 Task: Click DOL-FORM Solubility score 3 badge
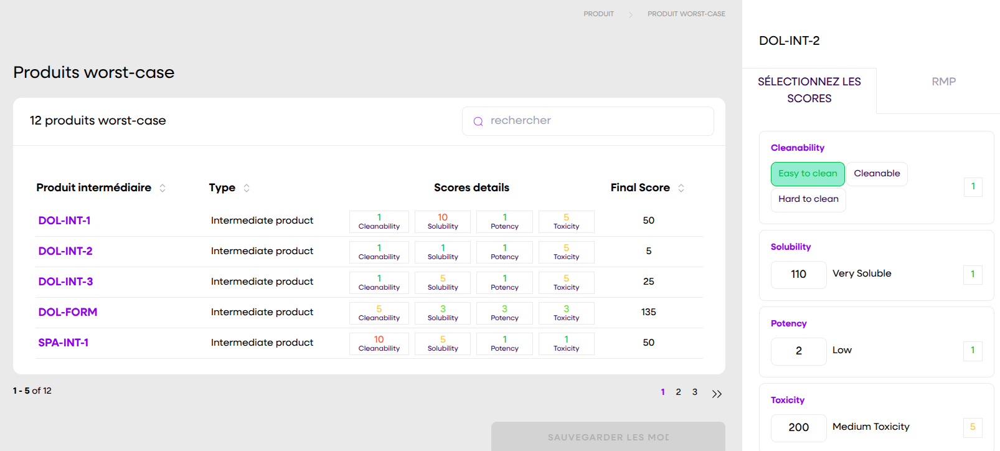tap(442, 313)
